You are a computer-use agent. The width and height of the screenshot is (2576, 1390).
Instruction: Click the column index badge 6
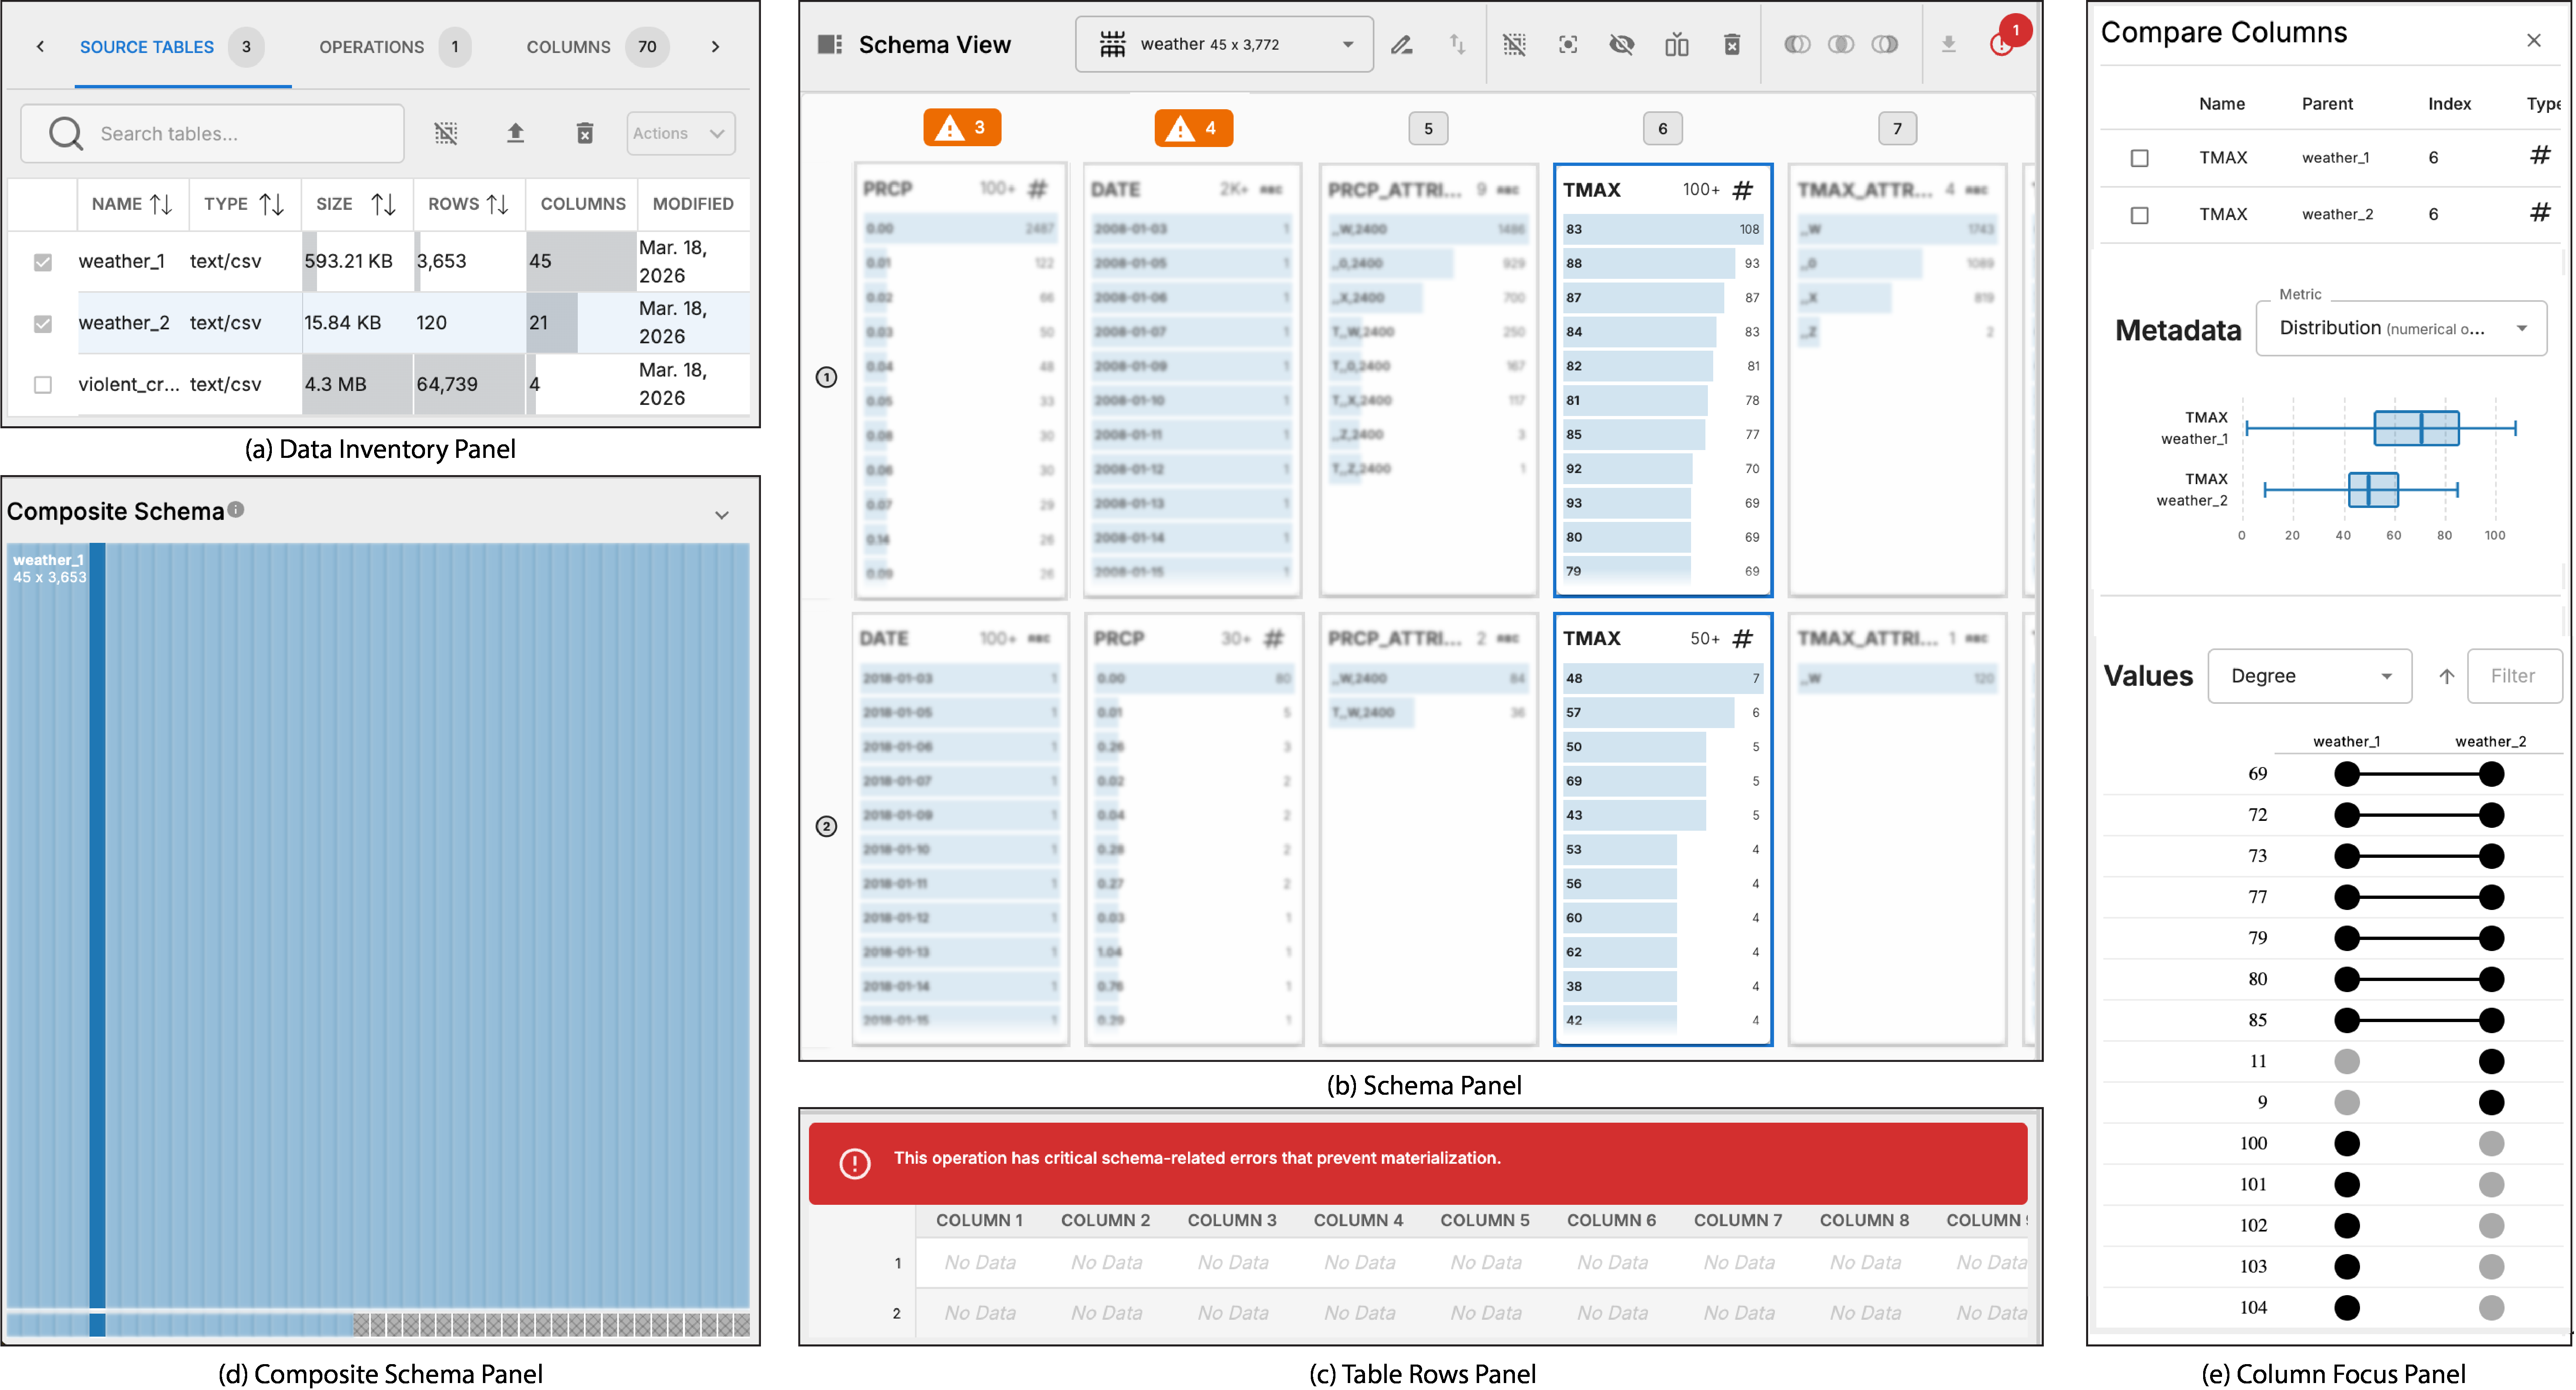point(1663,128)
